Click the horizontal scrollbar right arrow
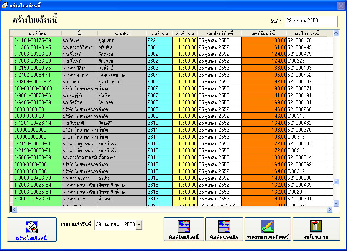347x251 pixels. point(330,210)
